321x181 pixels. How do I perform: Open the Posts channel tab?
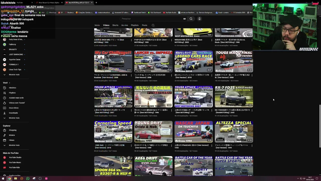[144, 25]
